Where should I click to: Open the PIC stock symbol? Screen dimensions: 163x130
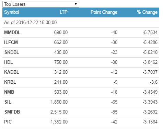pos(8,122)
